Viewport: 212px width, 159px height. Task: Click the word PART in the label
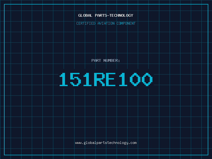(96, 60)
